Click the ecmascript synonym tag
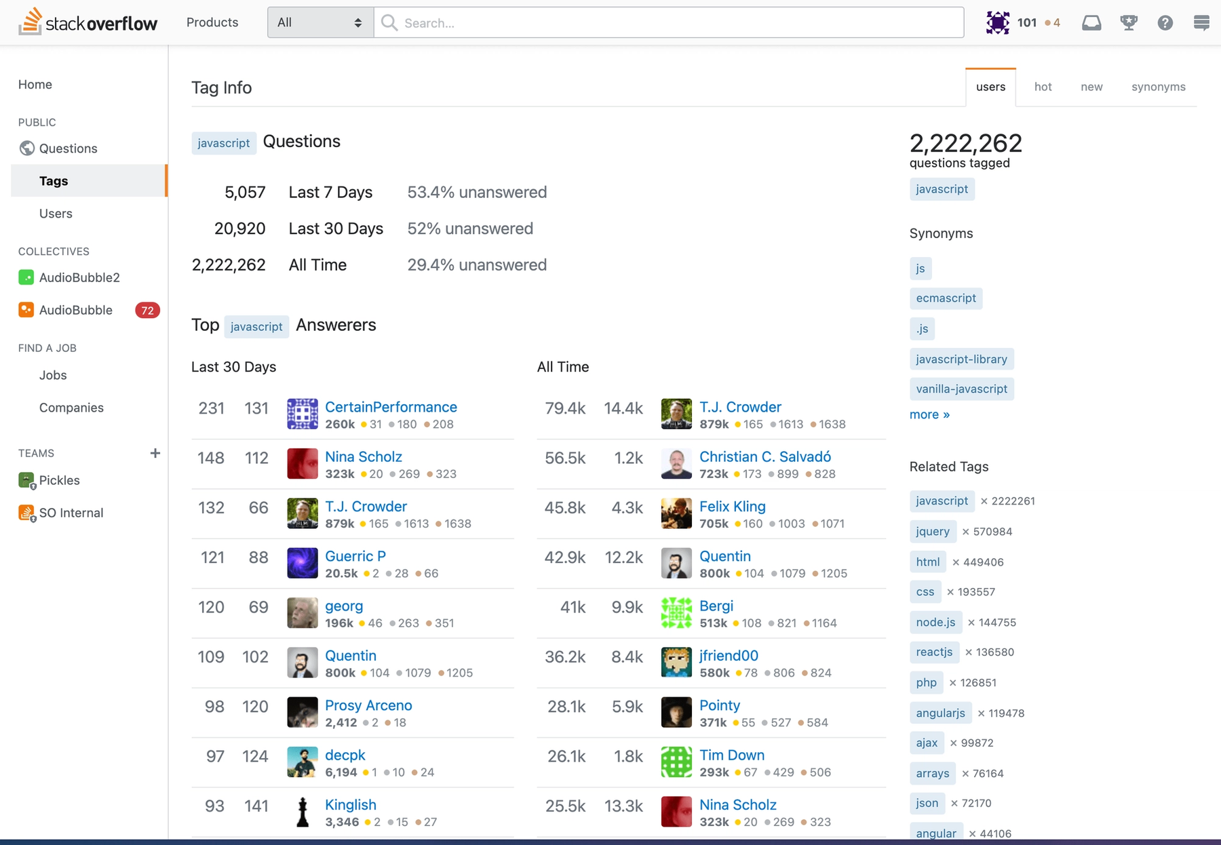Screen dimensions: 1221x845 click(946, 298)
